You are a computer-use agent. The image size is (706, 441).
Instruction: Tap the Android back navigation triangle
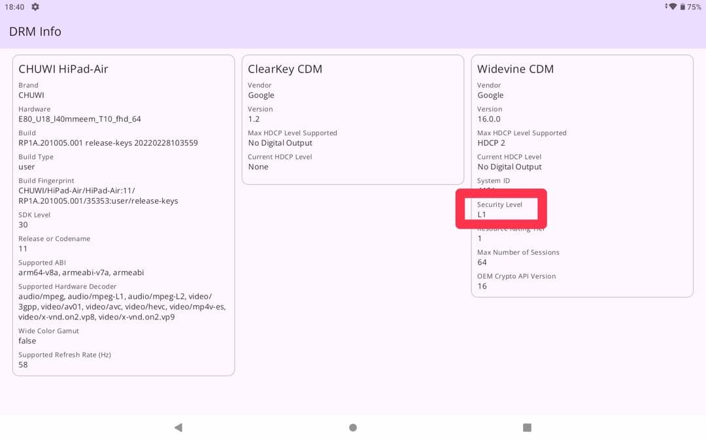178,427
